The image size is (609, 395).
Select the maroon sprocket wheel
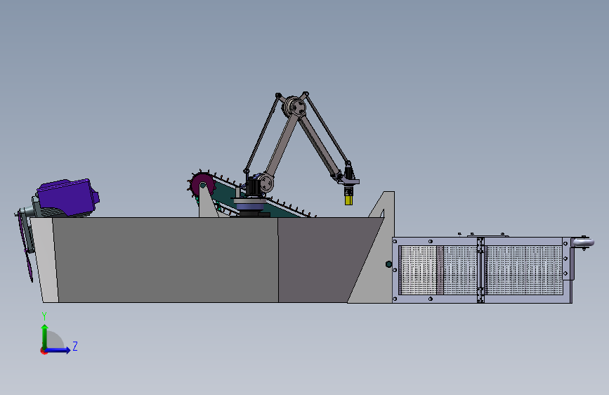pyautogui.click(x=202, y=186)
